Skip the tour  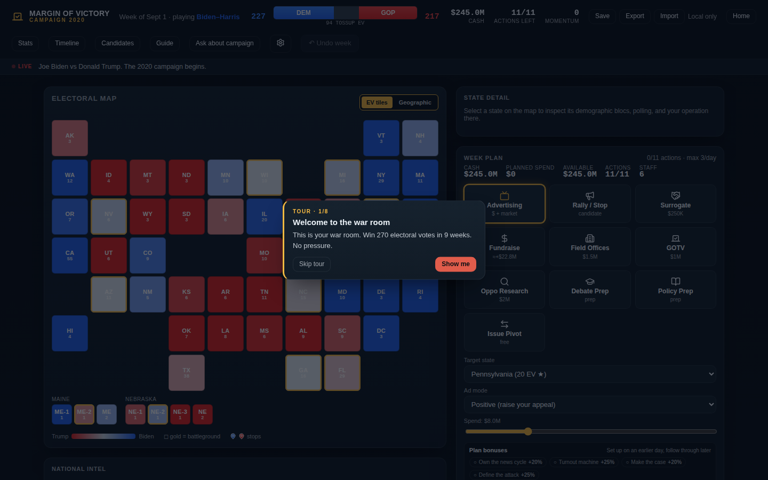coord(311,264)
